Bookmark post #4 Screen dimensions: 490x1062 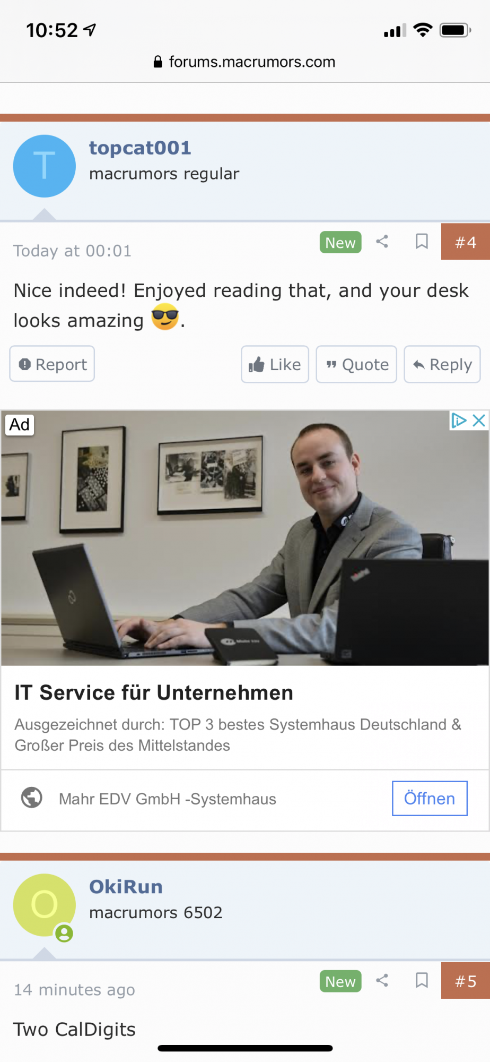[x=422, y=242]
